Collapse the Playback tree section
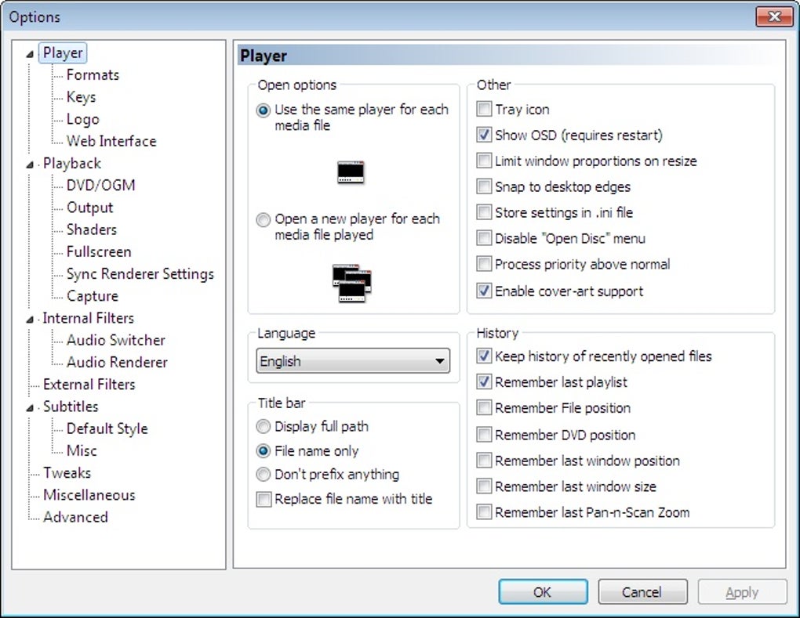The image size is (800, 618). [x=30, y=164]
